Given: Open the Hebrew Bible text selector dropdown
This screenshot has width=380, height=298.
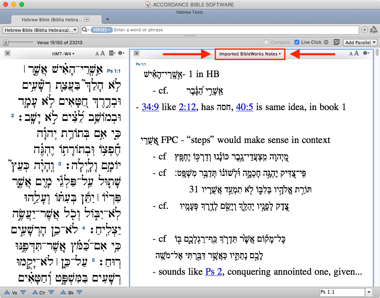Looking at the screenshot, I should click(x=40, y=30).
